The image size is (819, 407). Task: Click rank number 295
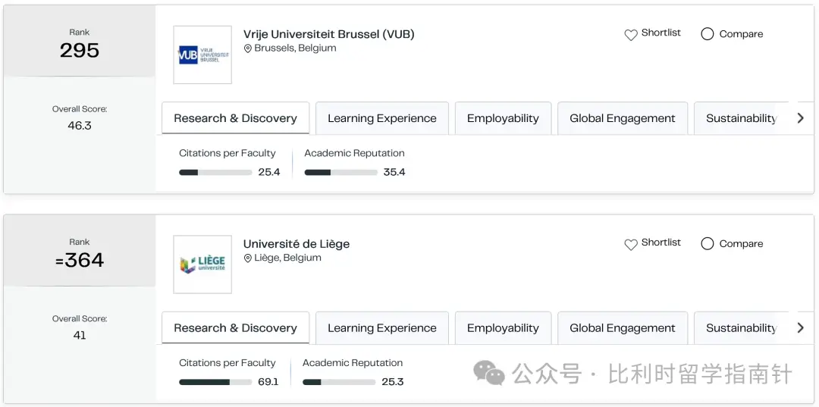[80, 51]
